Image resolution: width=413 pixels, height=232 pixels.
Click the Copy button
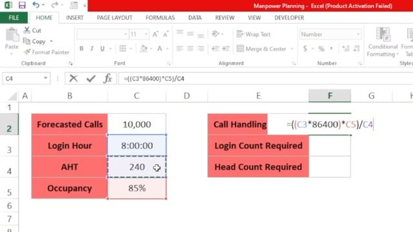(35, 41)
